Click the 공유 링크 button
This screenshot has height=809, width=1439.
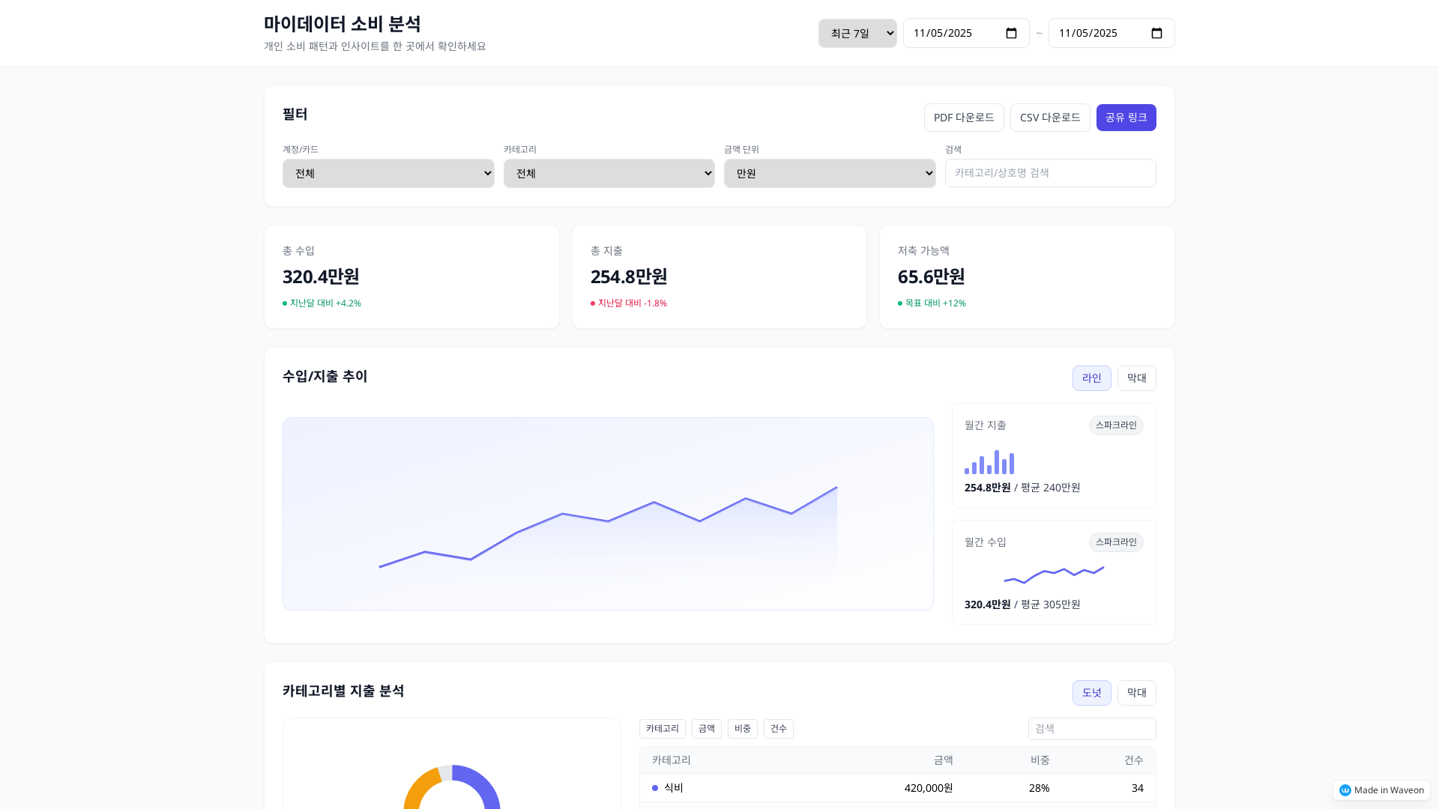(1126, 117)
